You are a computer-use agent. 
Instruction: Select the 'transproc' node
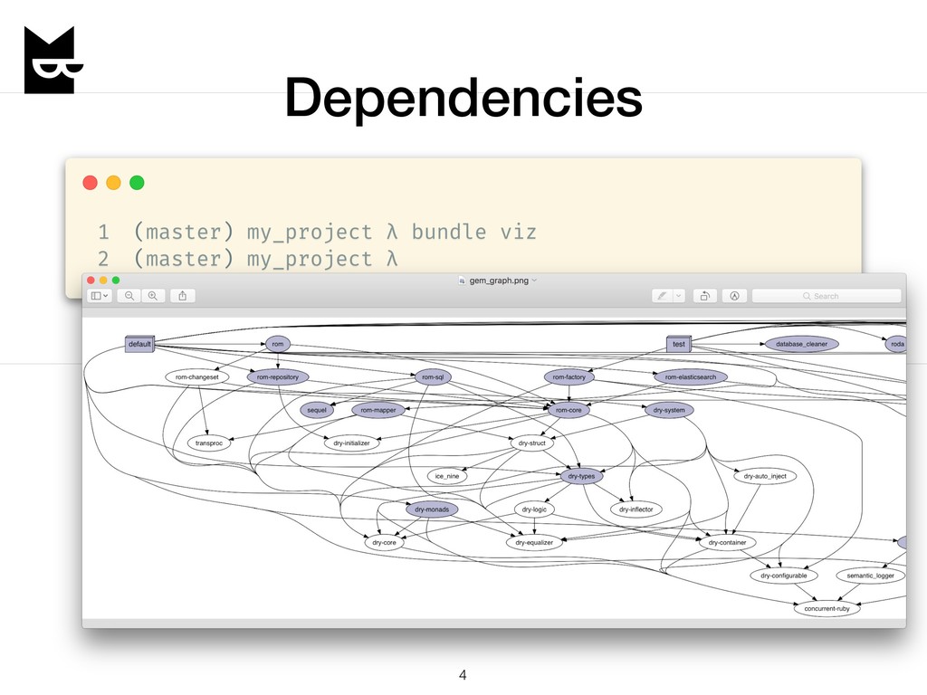pos(209,443)
